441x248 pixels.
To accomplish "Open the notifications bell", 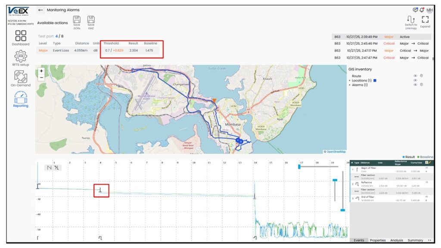I will pyautogui.click(x=422, y=10).
